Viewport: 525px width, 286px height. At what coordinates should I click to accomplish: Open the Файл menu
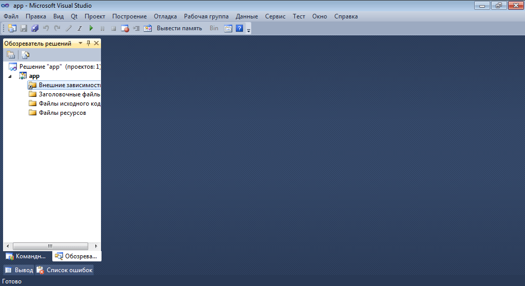(11, 16)
